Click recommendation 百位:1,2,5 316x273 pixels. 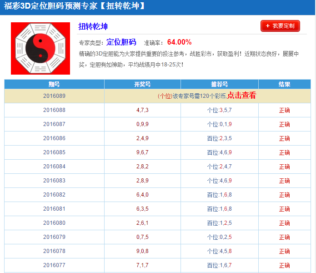pyautogui.click(x=220, y=223)
